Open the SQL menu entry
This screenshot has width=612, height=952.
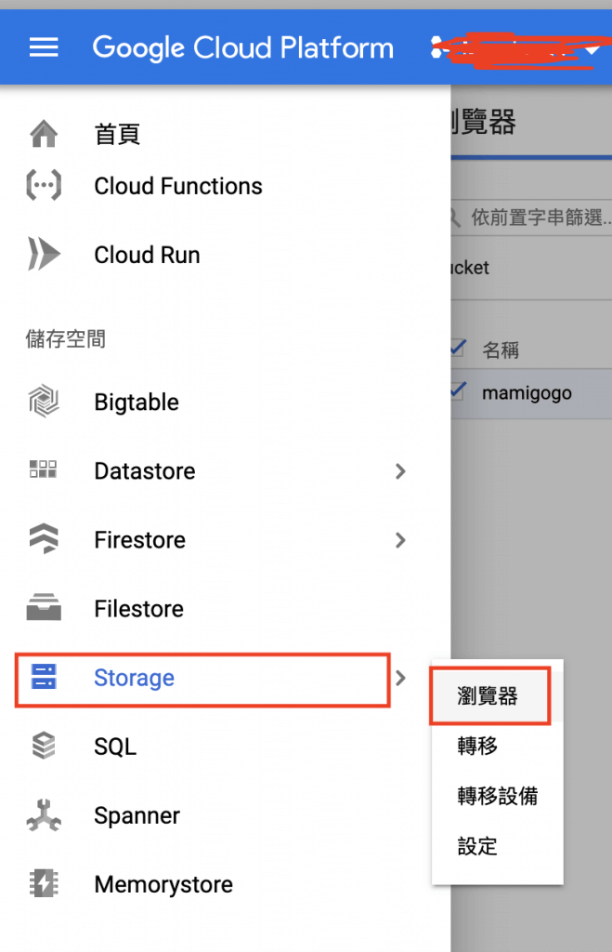(x=115, y=747)
